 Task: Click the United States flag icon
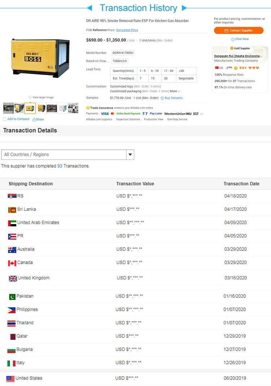[10, 379]
